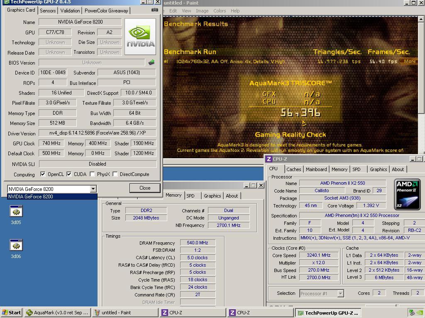
Task: Click the Windows Start button
Action: coord(11,313)
